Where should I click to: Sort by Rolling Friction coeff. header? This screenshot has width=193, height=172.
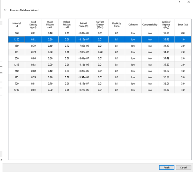[x=66, y=24]
